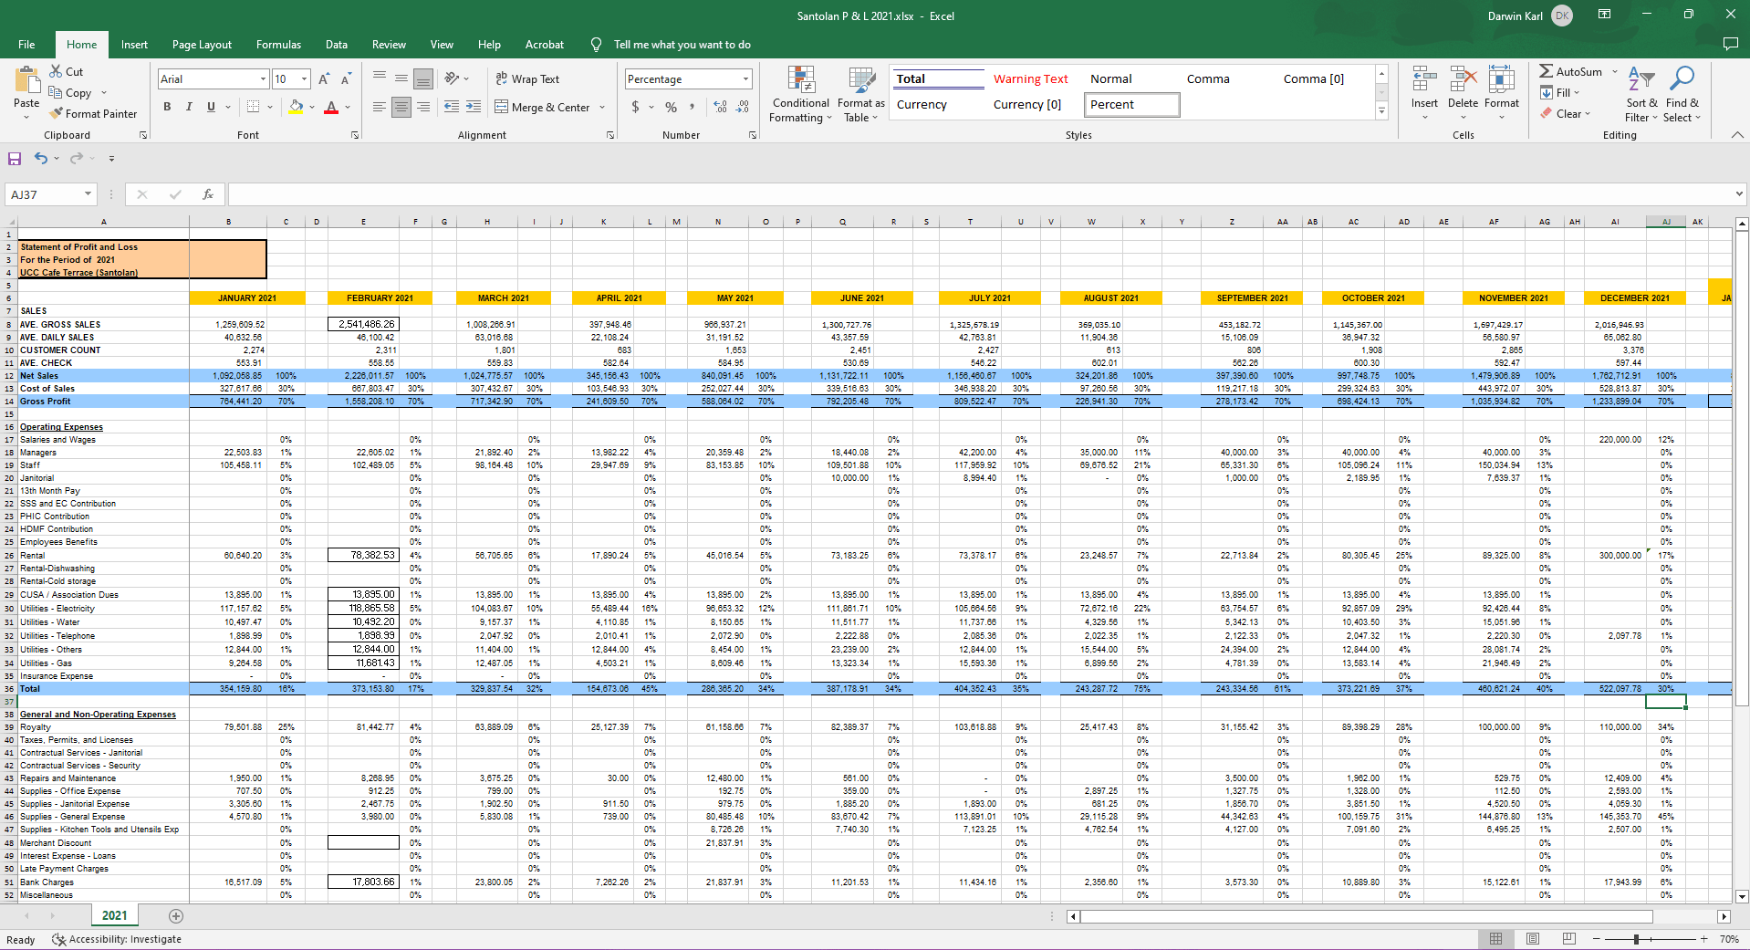Image resolution: width=1750 pixels, height=950 pixels.
Task: Open the Formulas ribbon tab
Action: click(278, 45)
